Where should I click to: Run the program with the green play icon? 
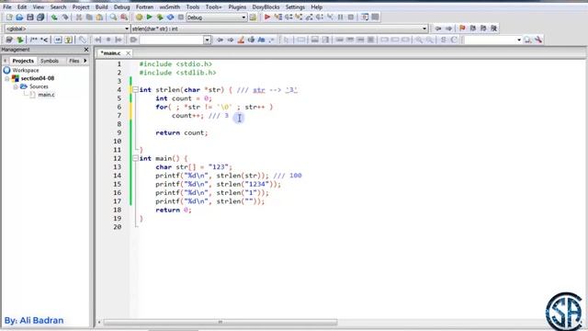pos(149,17)
